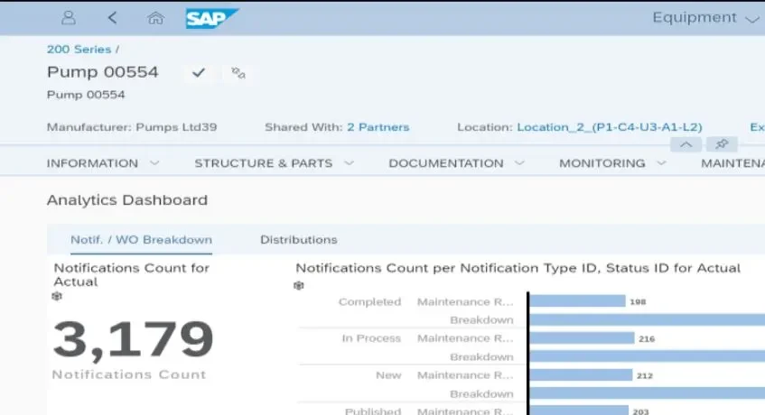Image resolution: width=765 pixels, height=415 pixels.
Task: Go to the DOCUMENTATION section
Action: (446, 163)
